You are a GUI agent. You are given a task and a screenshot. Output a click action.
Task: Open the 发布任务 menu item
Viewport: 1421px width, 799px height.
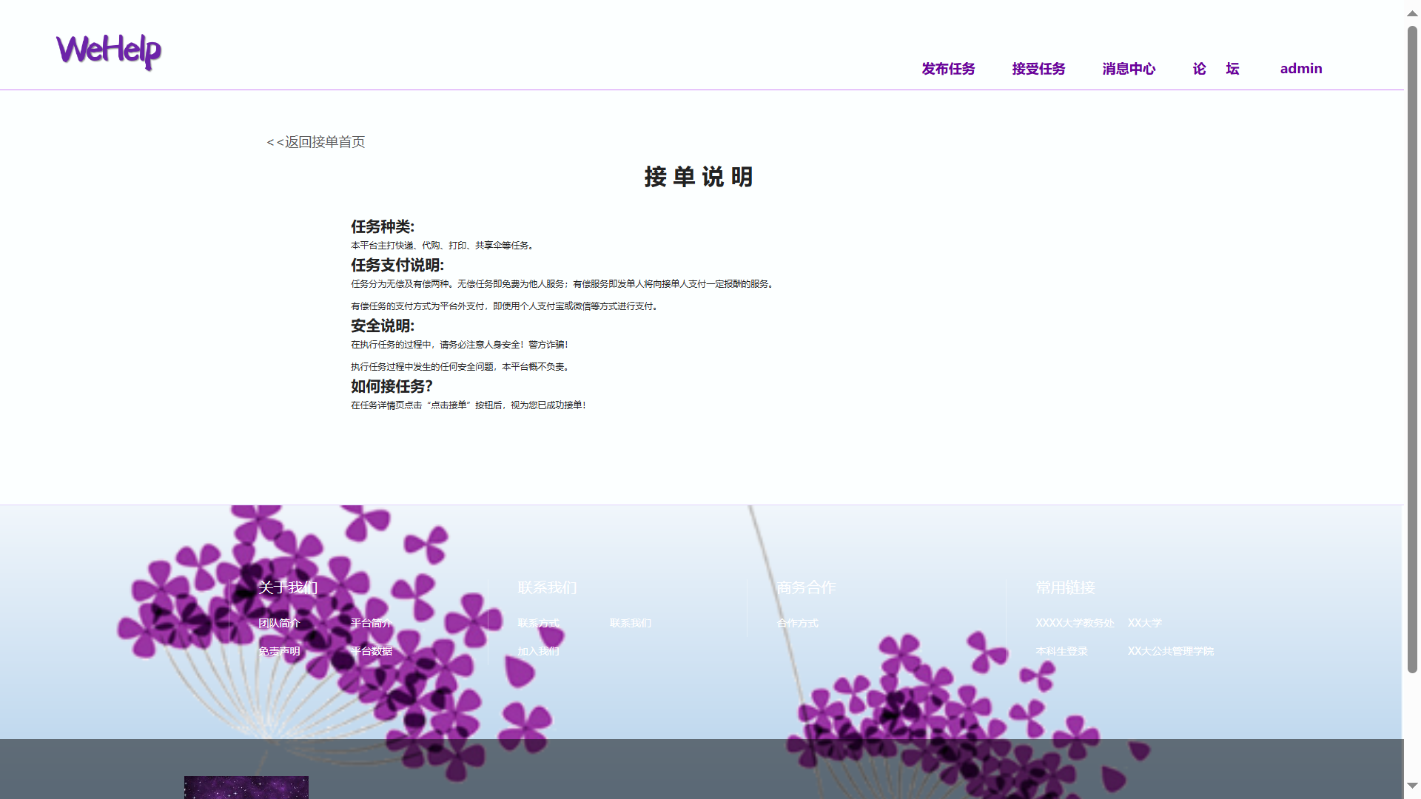[x=948, y=69]
